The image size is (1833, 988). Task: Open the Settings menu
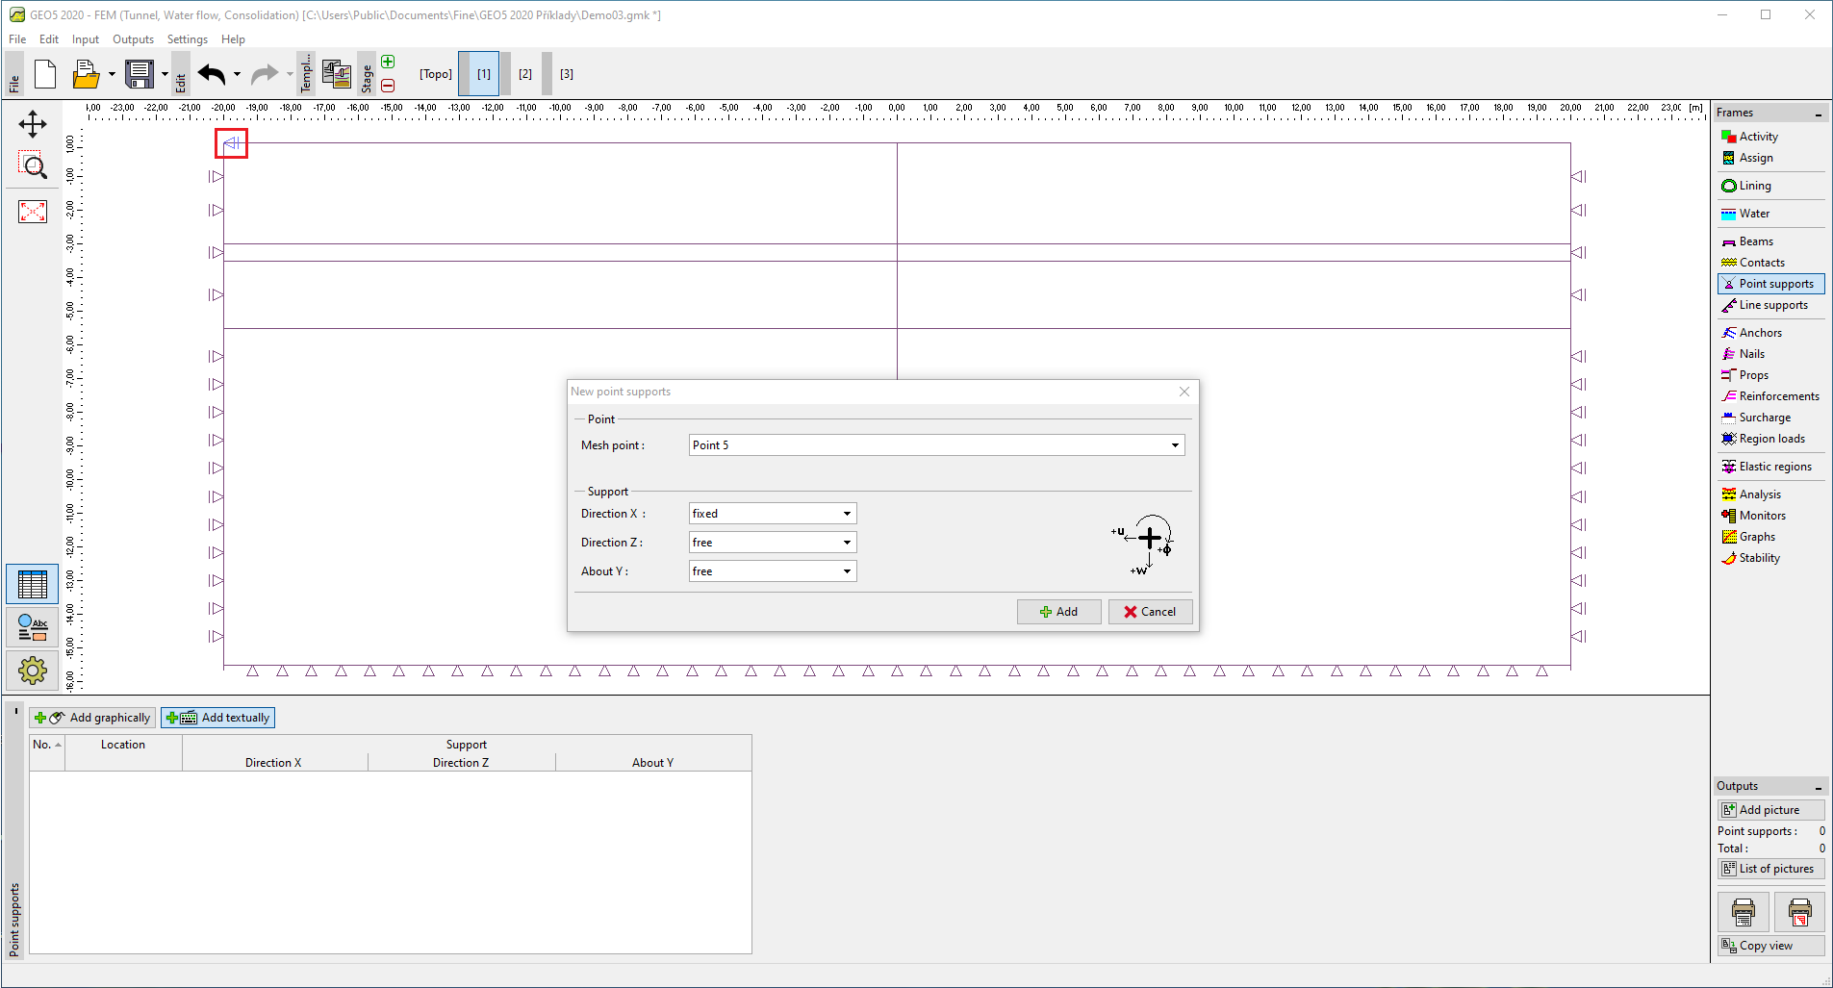click(188, 39)
